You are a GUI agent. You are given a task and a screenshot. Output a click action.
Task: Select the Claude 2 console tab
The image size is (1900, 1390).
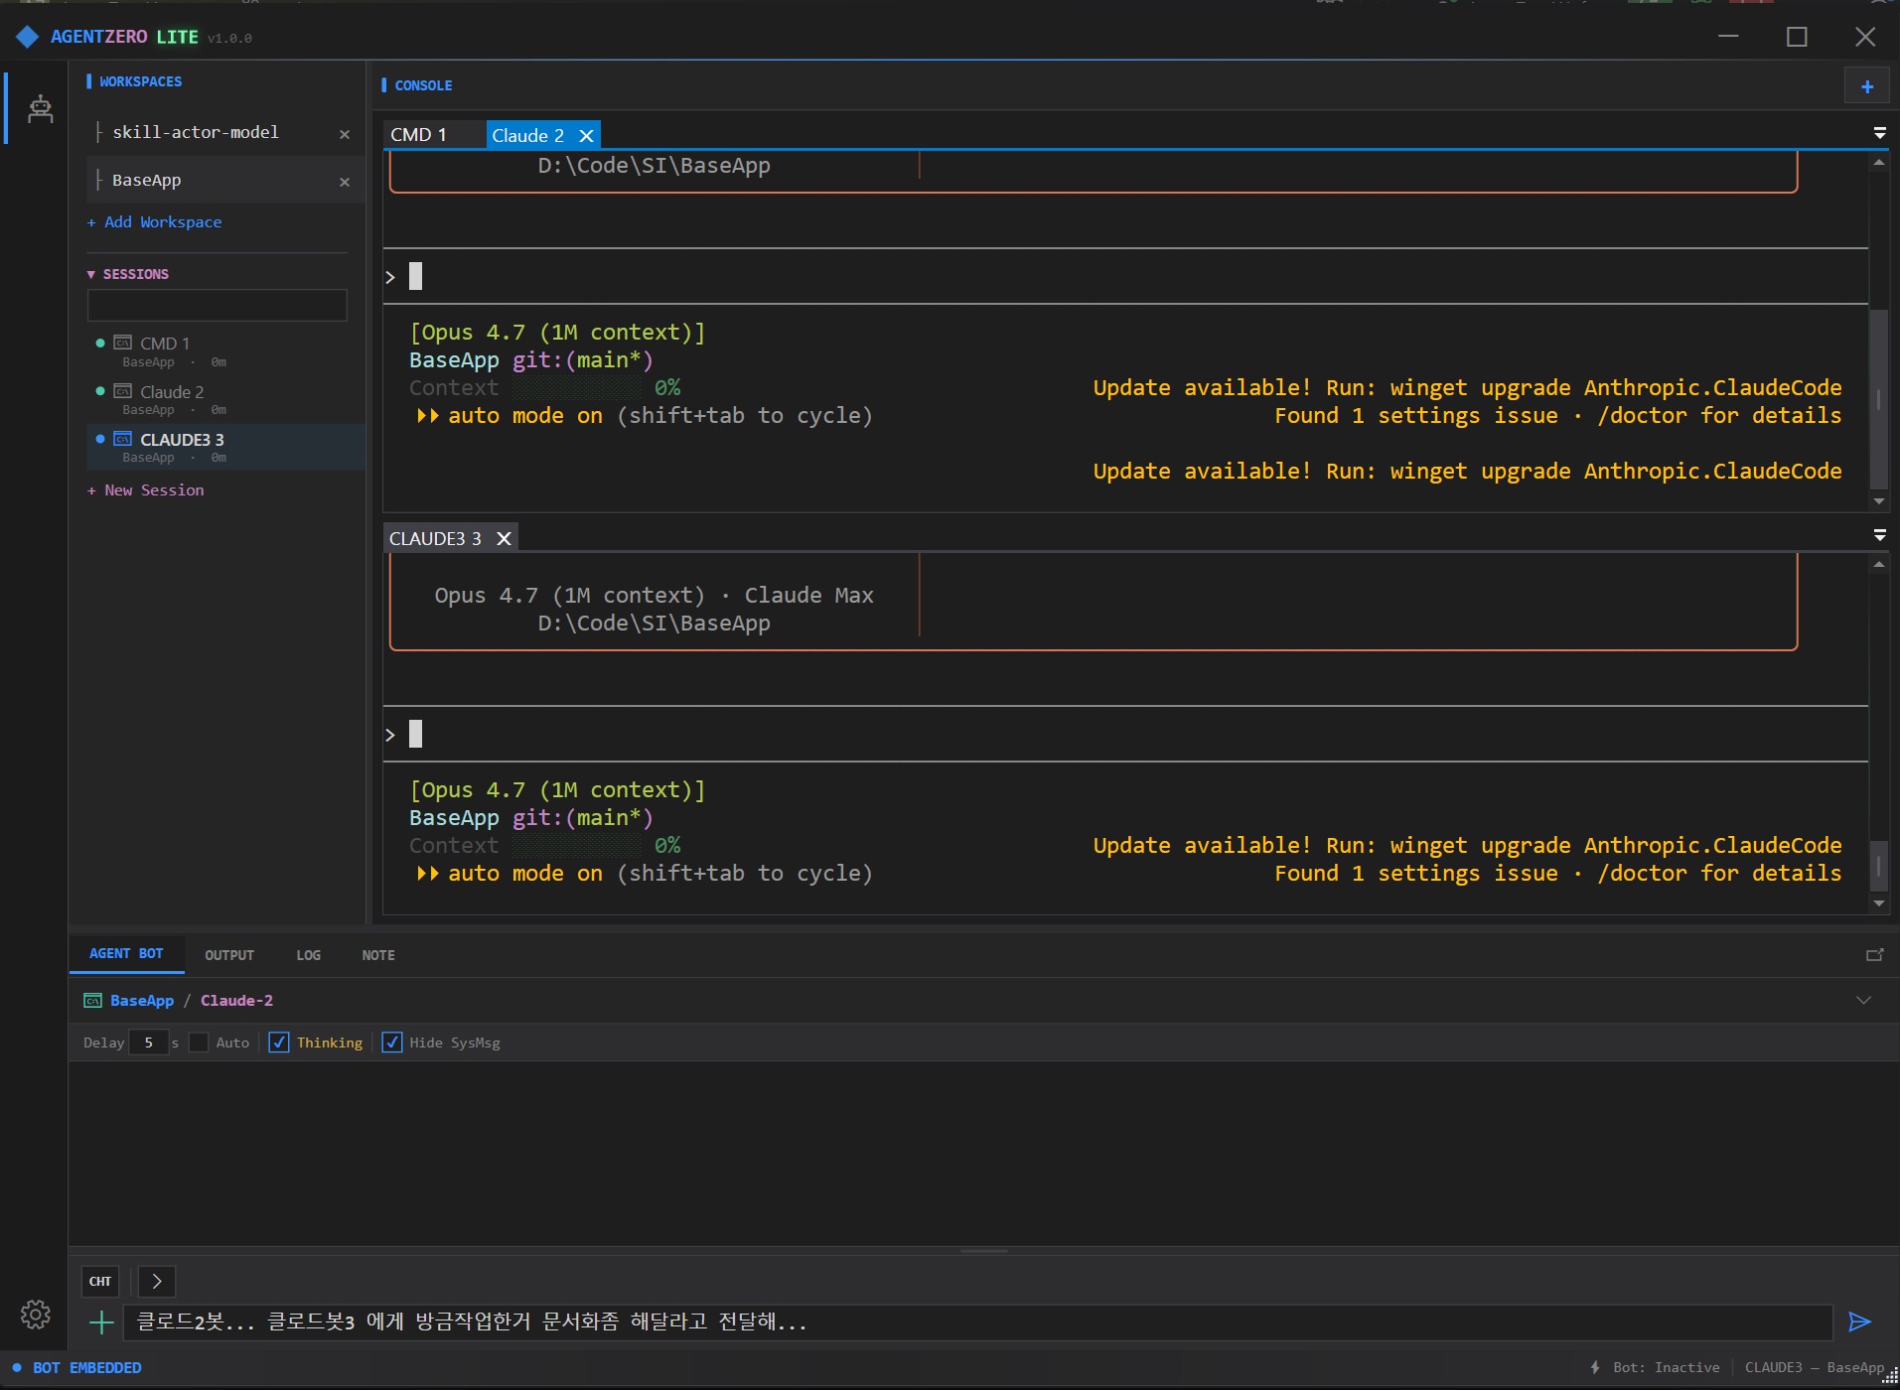527,134
